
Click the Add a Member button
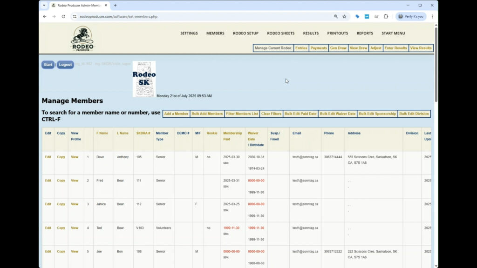(176, 113)
